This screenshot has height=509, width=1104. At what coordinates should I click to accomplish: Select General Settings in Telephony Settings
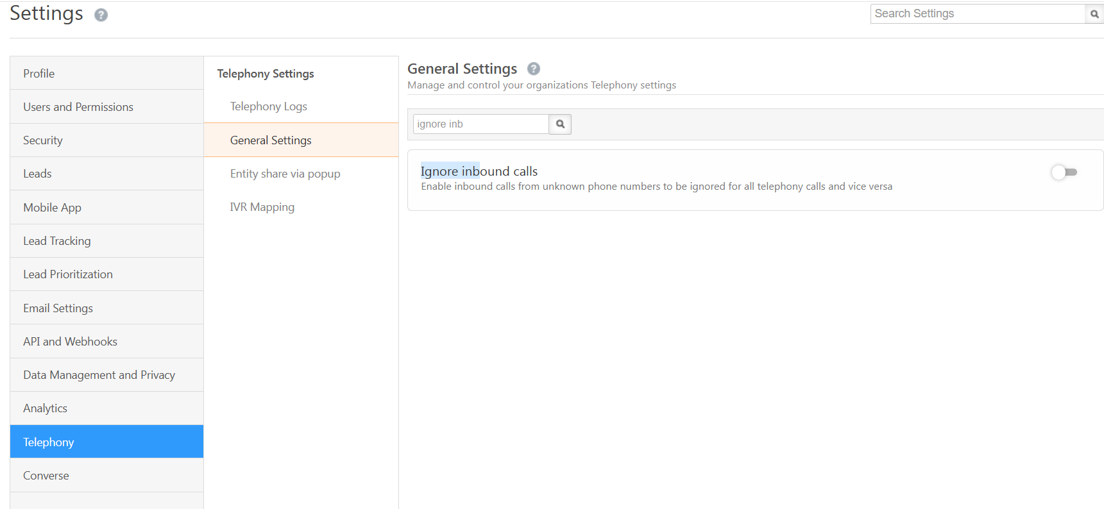pyautogui.click(x=271, y=140)
